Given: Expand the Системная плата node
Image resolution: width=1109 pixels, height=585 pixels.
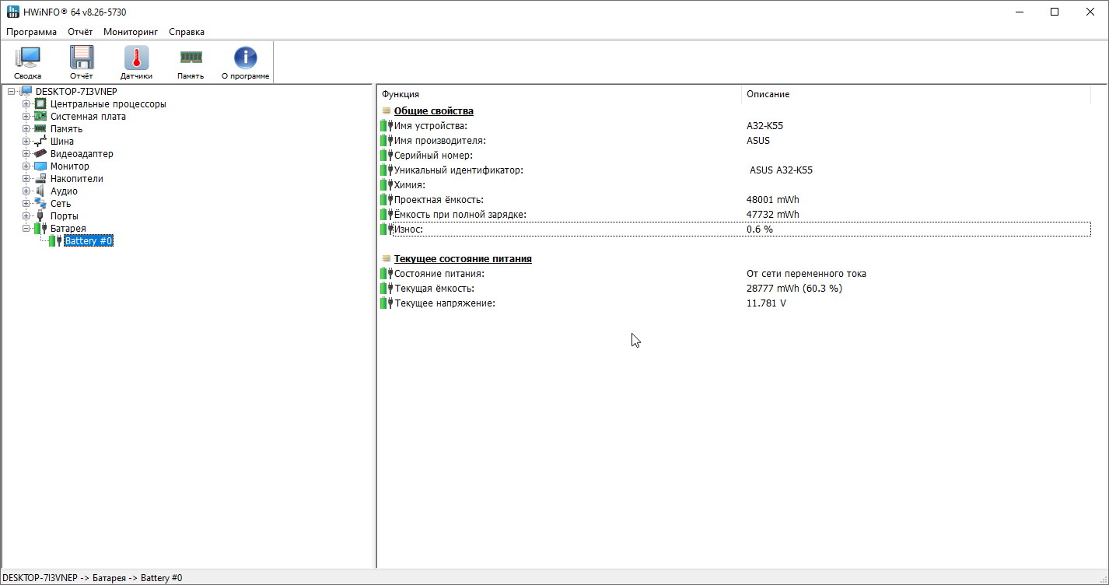Looking at the screenshot, I should (26, 117).
